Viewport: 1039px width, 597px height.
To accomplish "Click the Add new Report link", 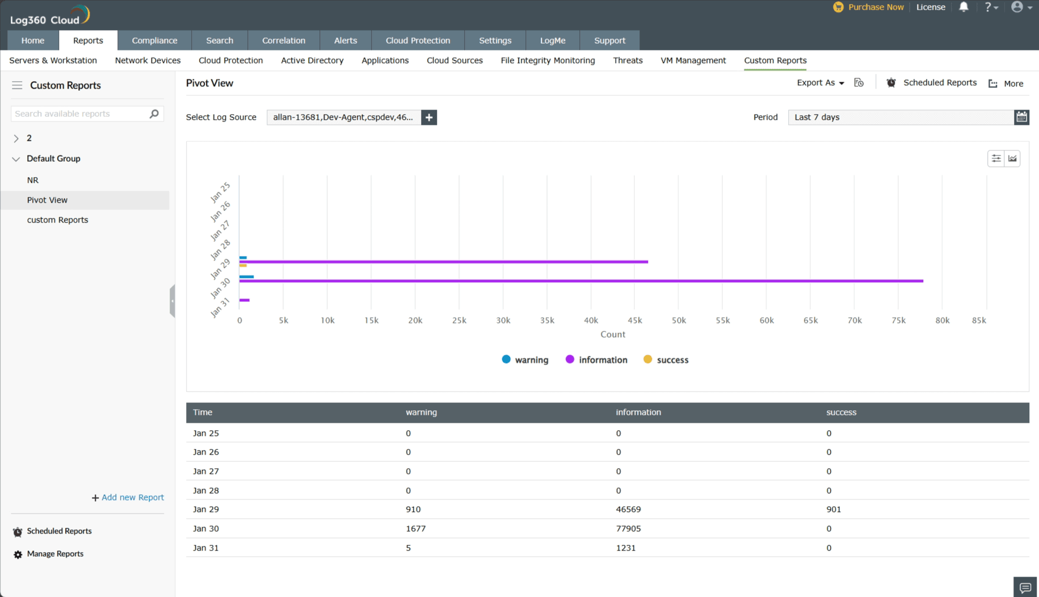I will pos(133,498).
